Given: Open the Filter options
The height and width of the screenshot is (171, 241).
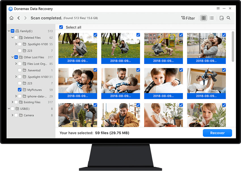Looking at the screenshot, I should [188, 18].
